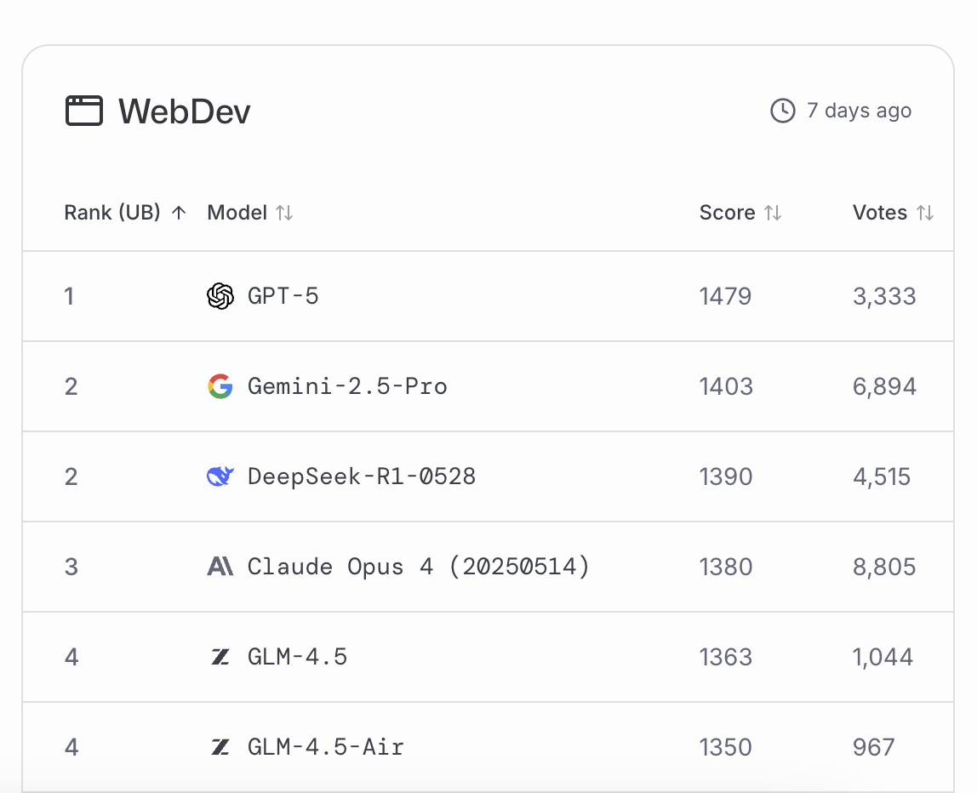Click the DeepSeek whale logo
The height and width of the screenshot is (793, 977).
pos(220,476)
